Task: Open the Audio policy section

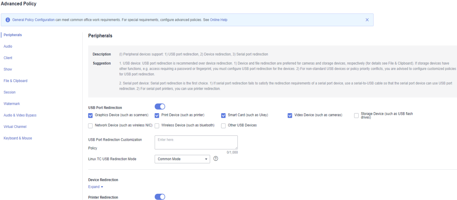Action: click(x=8, y=46)
